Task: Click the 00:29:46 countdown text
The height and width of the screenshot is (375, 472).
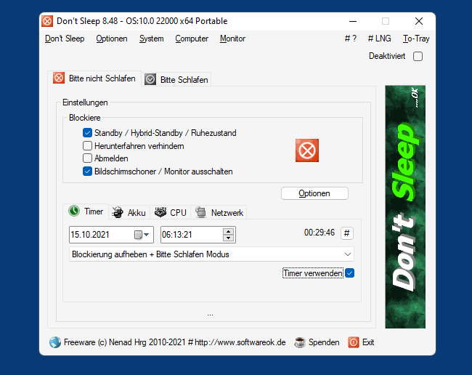Action: coord(320,233)
